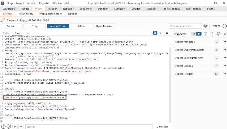Open the Project menu
Screen dimensions: 227x129
tap(20, 3)
